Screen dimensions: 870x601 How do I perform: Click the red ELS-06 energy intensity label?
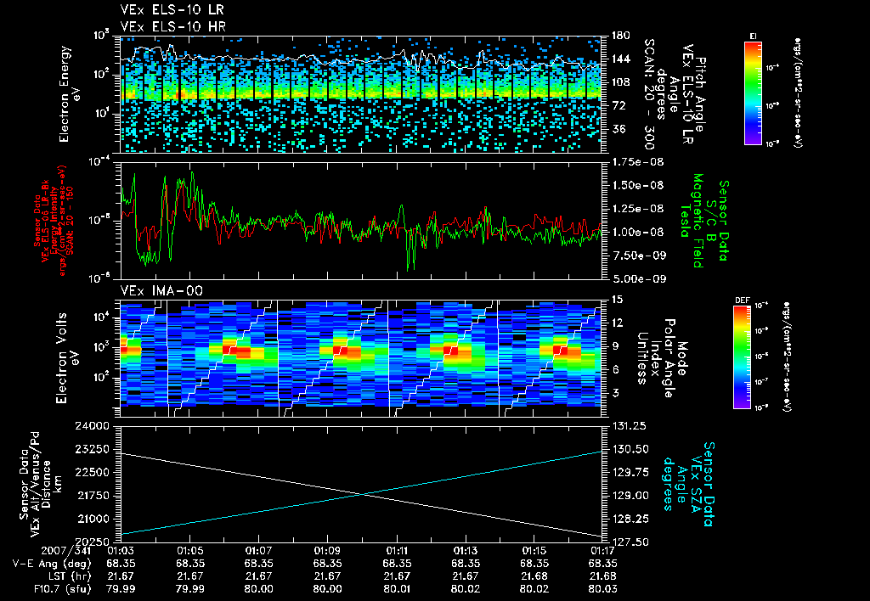(x=54, y=221)
